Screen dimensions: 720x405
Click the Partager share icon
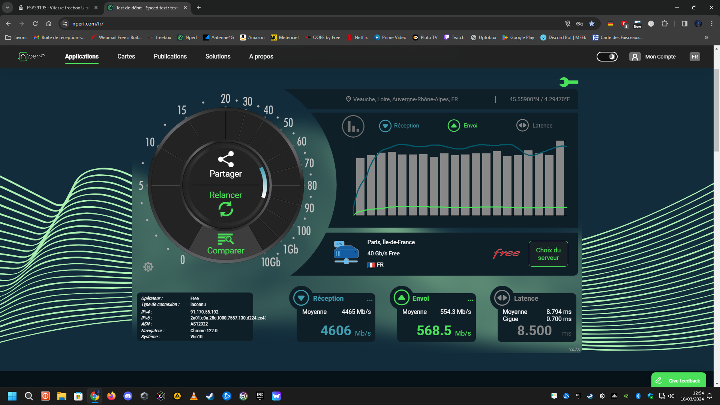pyautogui.click(x=226, y=159)
